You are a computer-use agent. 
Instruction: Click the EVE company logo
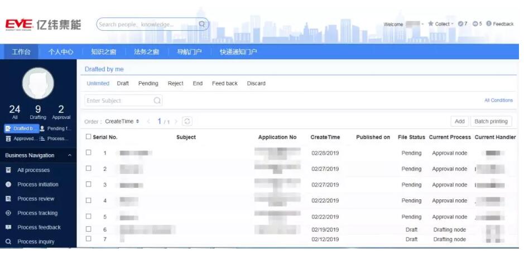[43, 25]
